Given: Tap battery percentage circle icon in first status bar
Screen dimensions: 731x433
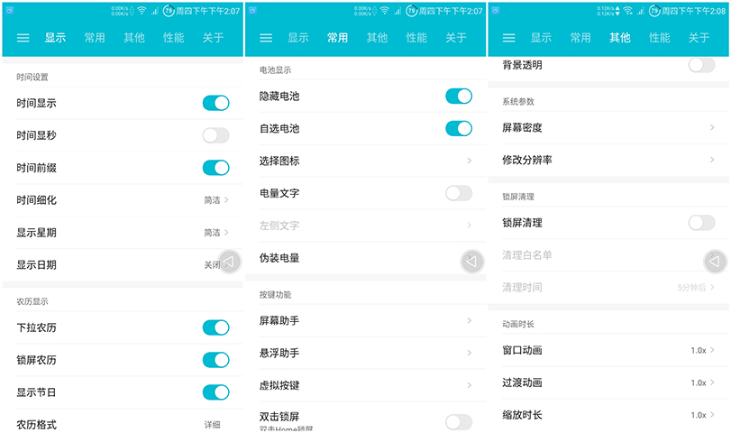Looking at the screenshot, I should point(169,11).
